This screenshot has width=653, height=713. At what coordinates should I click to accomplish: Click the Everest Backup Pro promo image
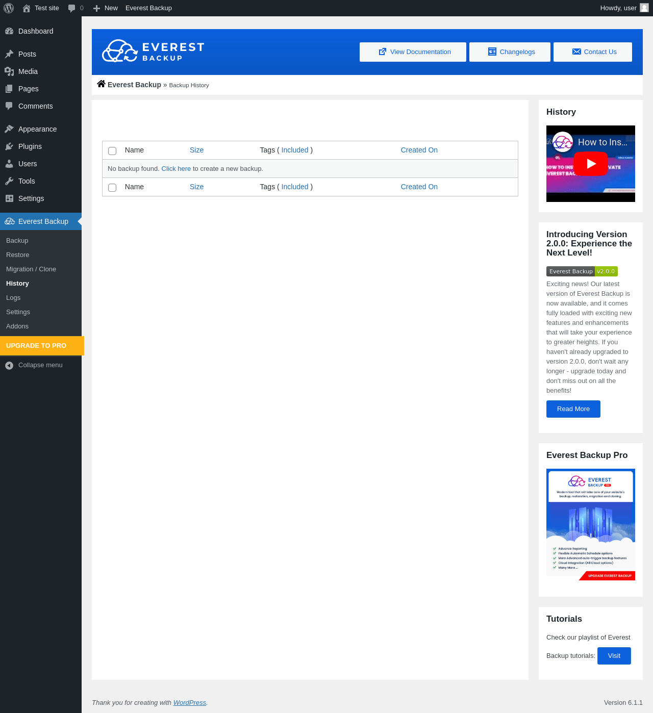(591, 525)
